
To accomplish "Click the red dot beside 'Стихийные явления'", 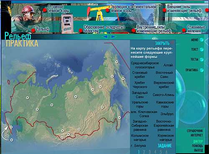I will click(x=184, y=30).
